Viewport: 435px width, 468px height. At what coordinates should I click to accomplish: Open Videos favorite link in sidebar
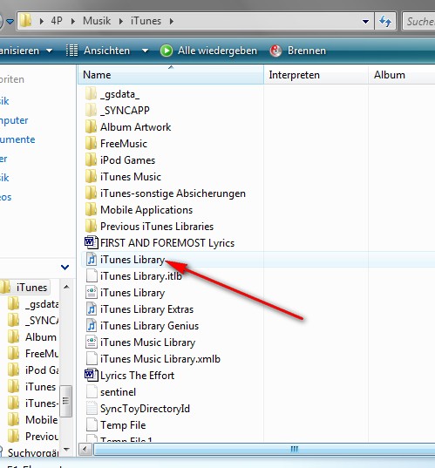(6, 197)
